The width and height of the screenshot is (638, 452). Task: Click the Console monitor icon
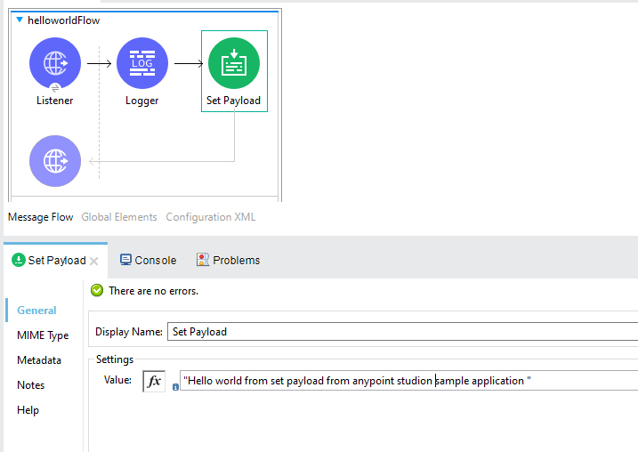coord(125,260)
